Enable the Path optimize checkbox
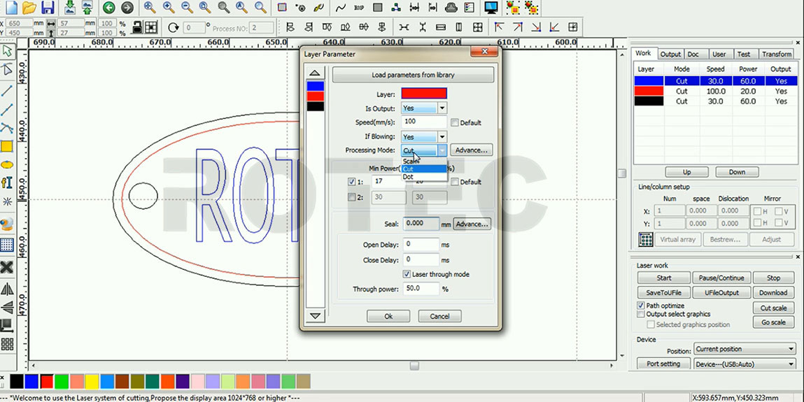This screenshot has width=804, height=402. (x=641, y=306)
